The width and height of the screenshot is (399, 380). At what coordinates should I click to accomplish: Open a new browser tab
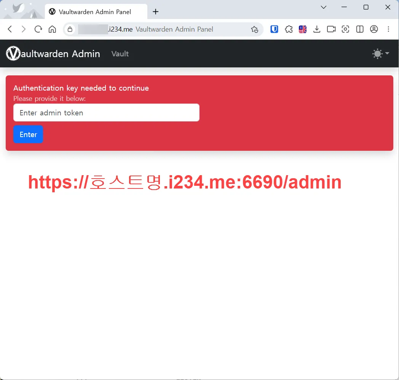click(155, 12)
